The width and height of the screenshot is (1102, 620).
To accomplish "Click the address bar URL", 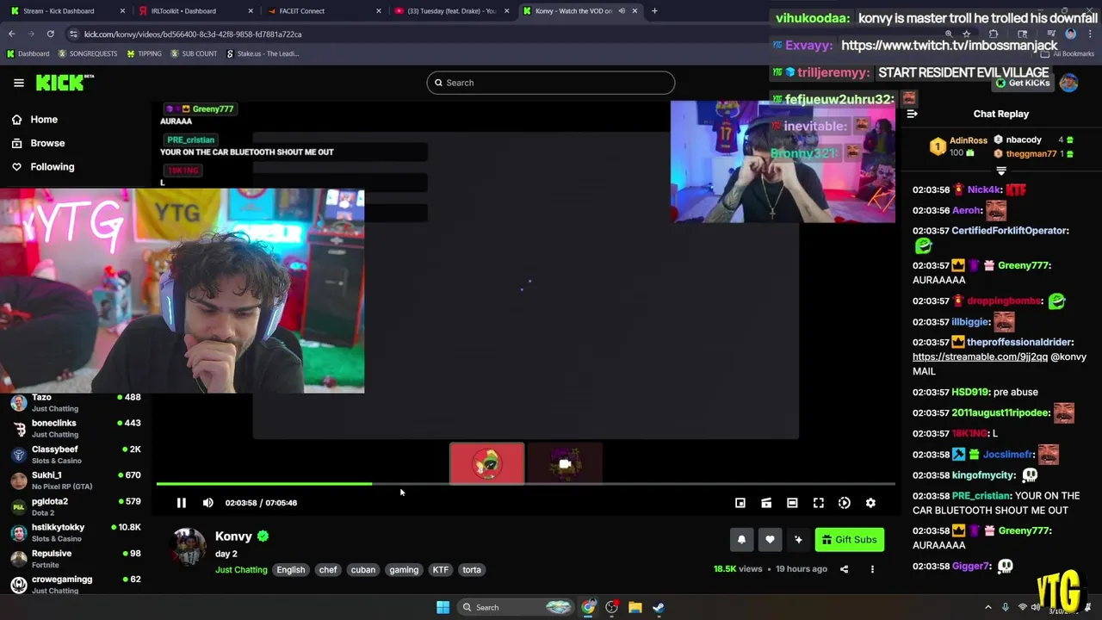I will (x=193, y=34).
